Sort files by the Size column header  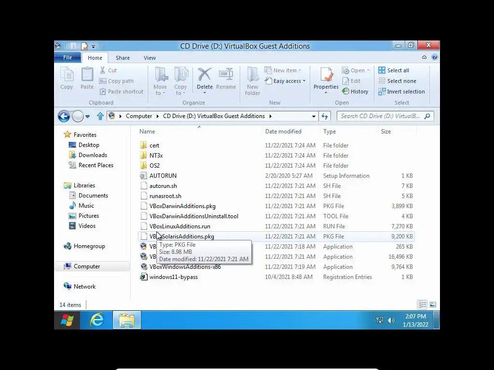coord(397,131)
